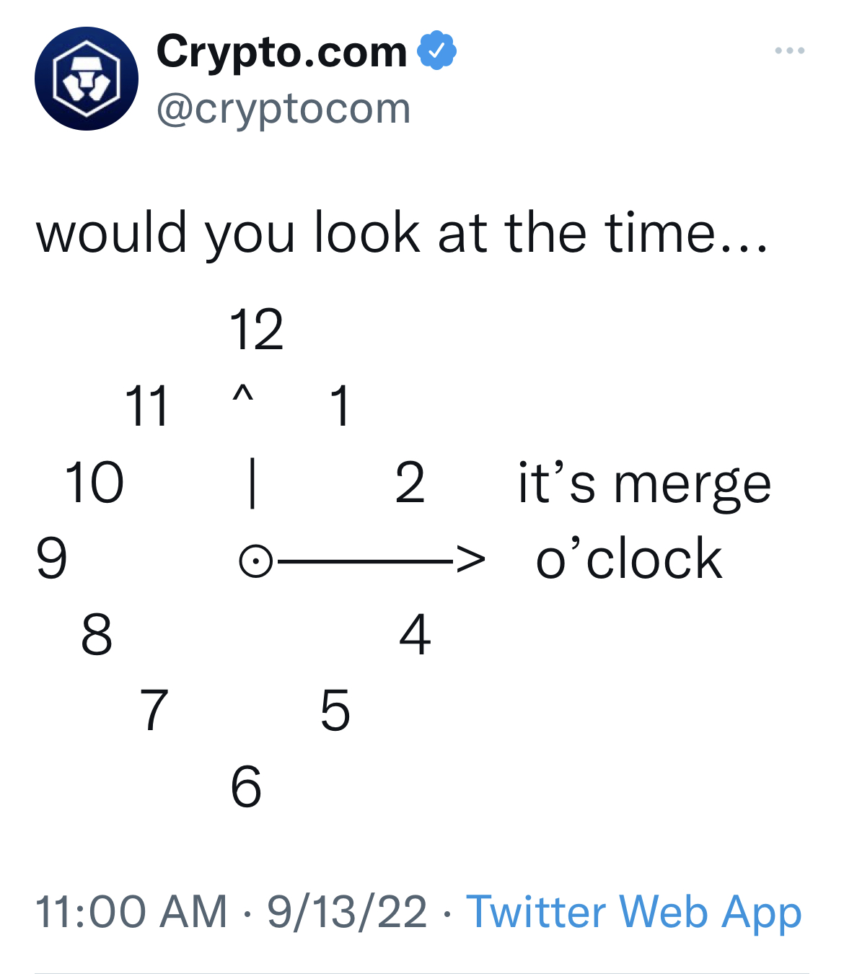Click the number 10 on the text clock
The width and height of the screenshot is (844, 974).
[94, 483]
